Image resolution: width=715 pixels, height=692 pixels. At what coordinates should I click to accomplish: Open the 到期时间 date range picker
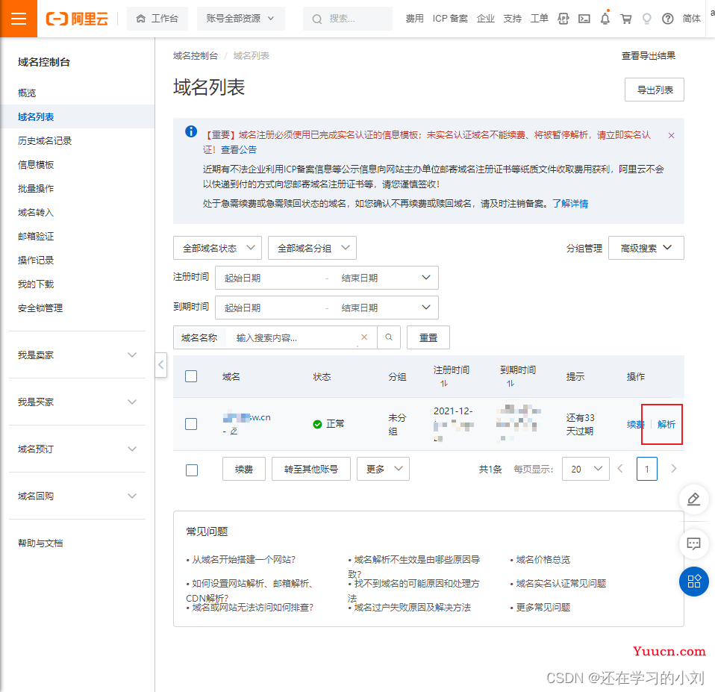pyautogui.click(x=327, y=308)
